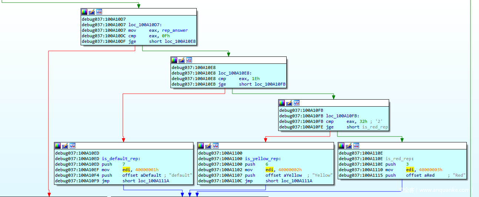
Task: Click the group icon on the is_yellow_rep block
Action: coord(216,146)
